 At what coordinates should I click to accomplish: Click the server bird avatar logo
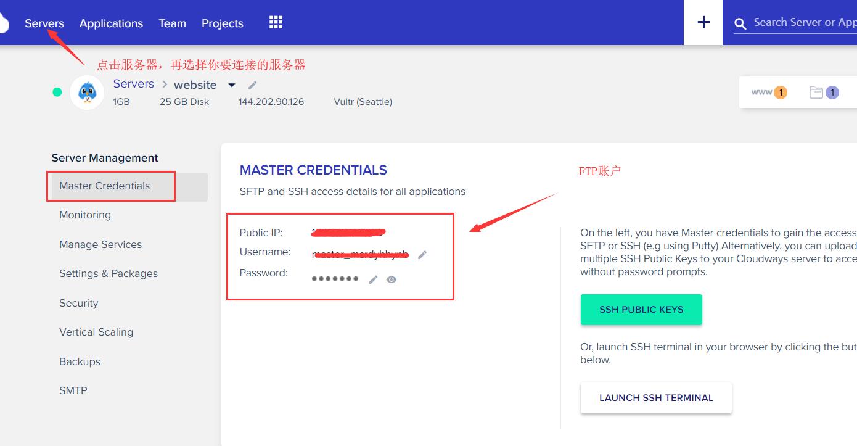tap(87, 93)
